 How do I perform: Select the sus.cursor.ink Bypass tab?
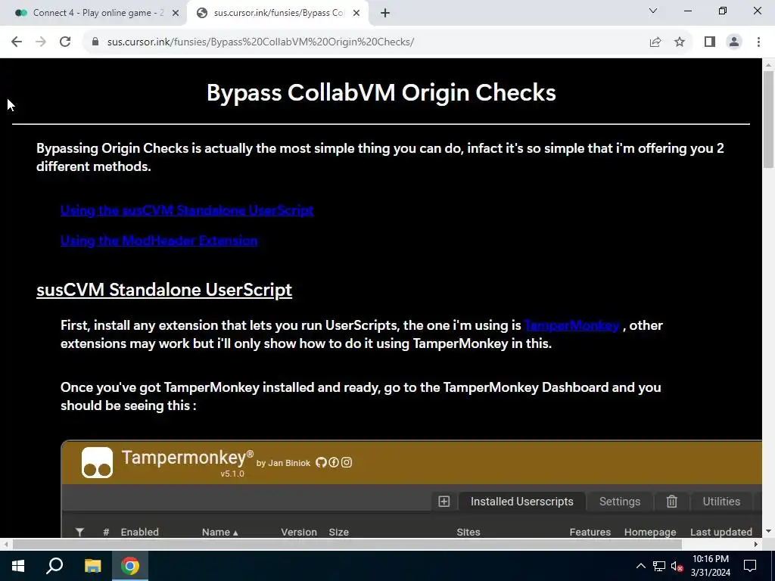(x=278, y=14)
